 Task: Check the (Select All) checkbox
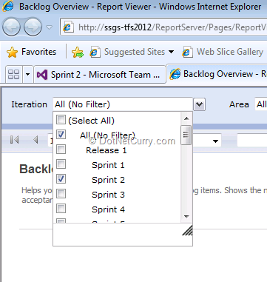pos(61,120)
